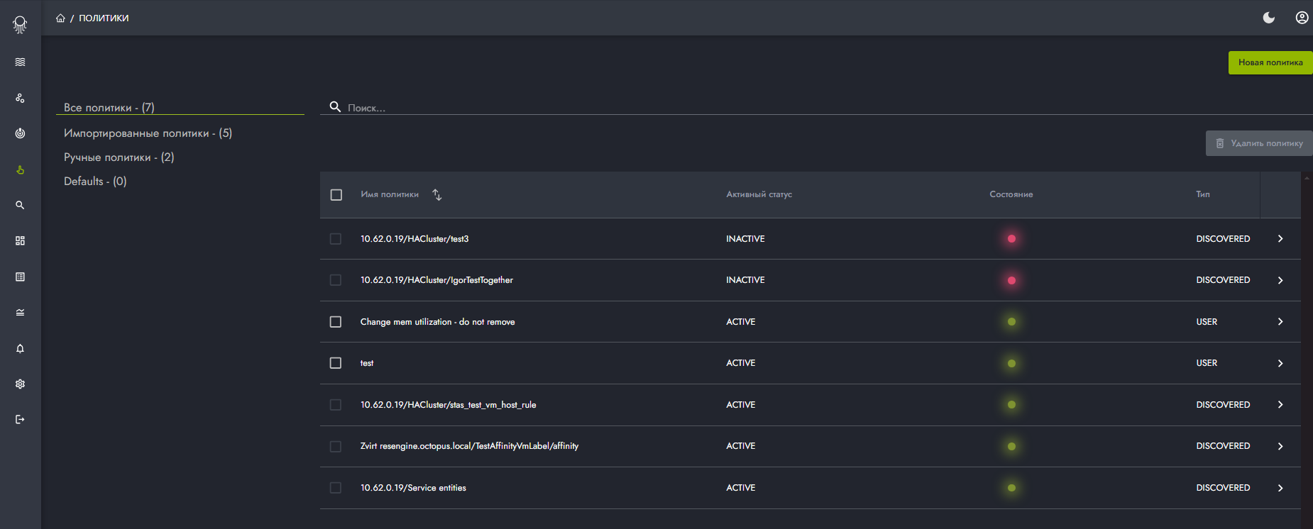Expand the TestAffinityVmLabel/affinity row chevron

1280,446
